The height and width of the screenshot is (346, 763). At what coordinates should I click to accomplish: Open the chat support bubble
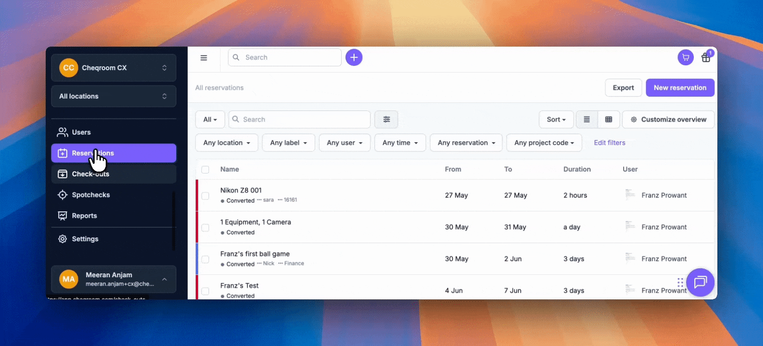(700, 282)
